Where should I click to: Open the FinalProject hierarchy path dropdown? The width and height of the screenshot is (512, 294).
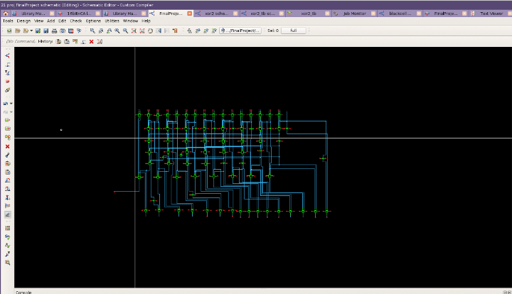click(240, 31)
